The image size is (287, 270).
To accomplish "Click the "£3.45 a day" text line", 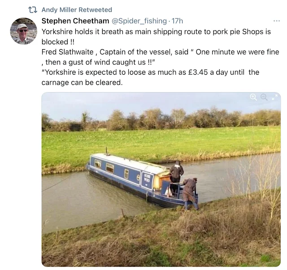I will point(150,72).
